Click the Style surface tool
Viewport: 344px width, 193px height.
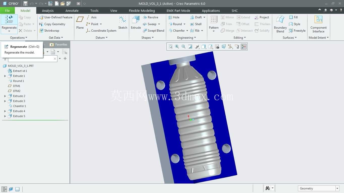[x=295, y=24]
